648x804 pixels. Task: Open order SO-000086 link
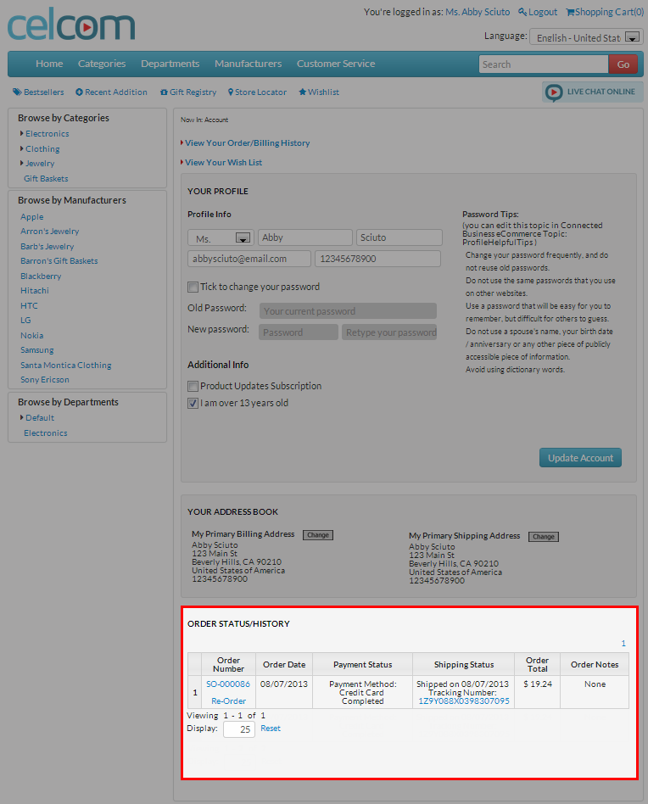(227, 684)
